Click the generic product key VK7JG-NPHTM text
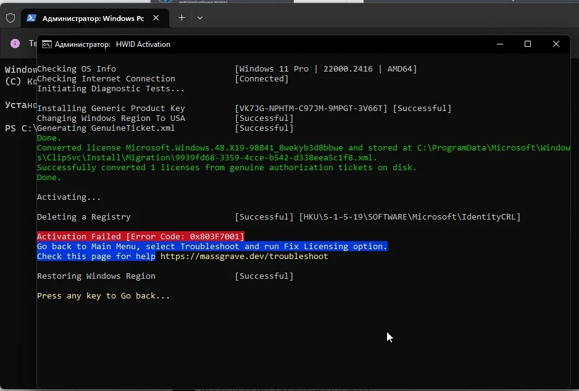Viewport: 579px width, 391px height. pos(311,108)
